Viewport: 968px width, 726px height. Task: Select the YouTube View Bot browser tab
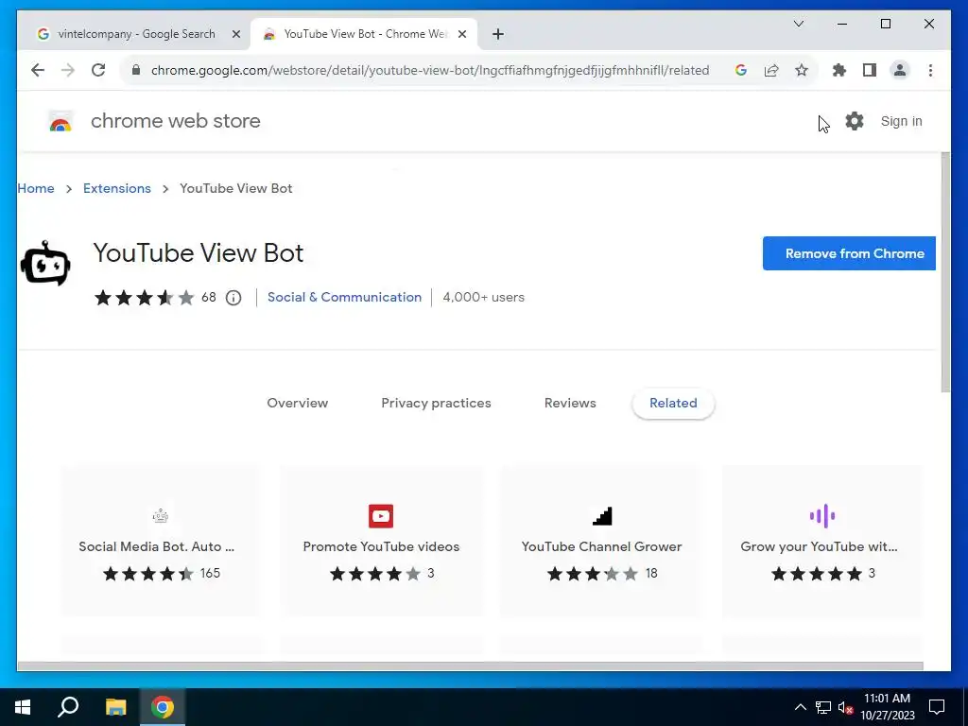click(x=364, y=34)
